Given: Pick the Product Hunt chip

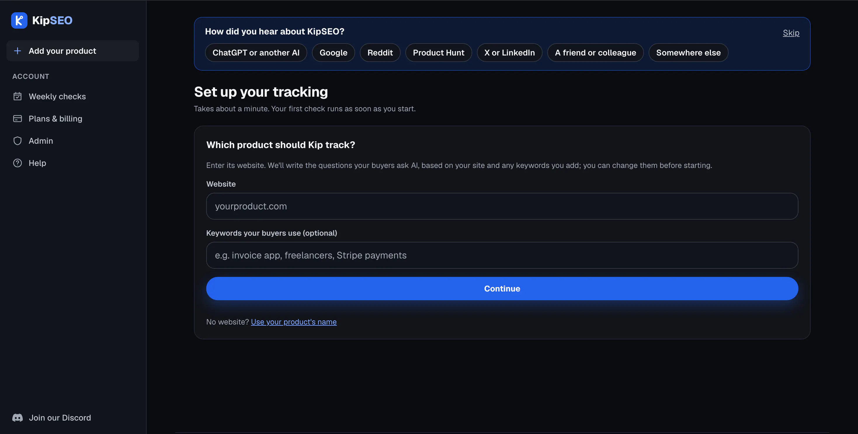Looking at the screenshot, I should [x=438, y=53].
